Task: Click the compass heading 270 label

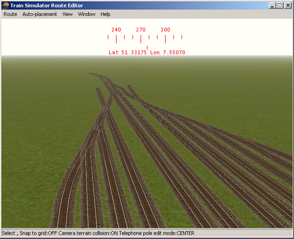Action: click(x=141, y=30)
